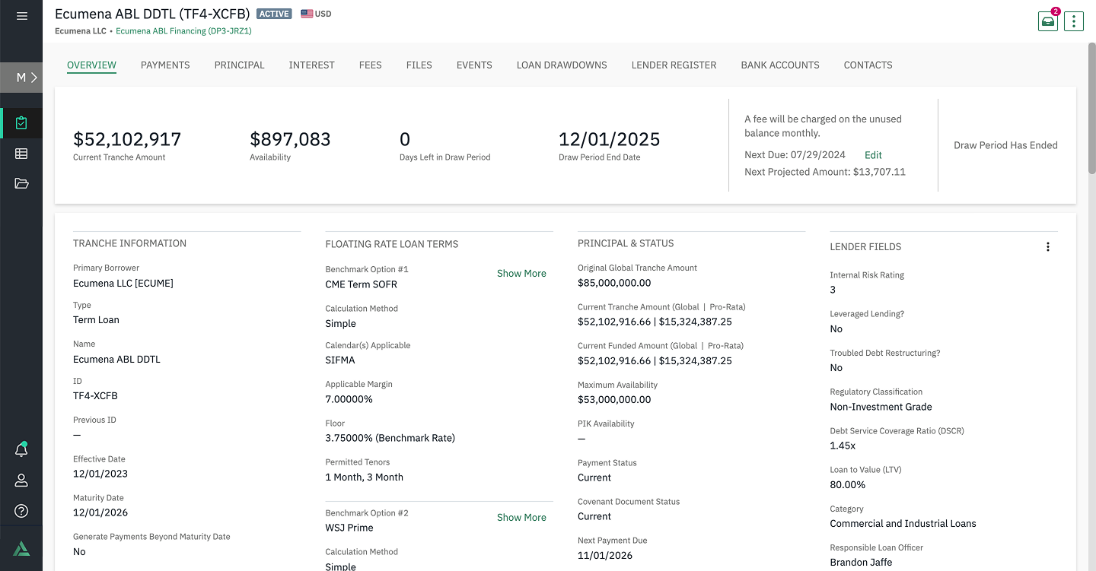Open the top-right three-dot options menu
The image size is (1096, 571).
point(1073,21)
